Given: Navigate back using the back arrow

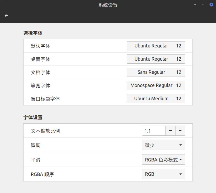Looking at the screenshot, I should point(6,15).
